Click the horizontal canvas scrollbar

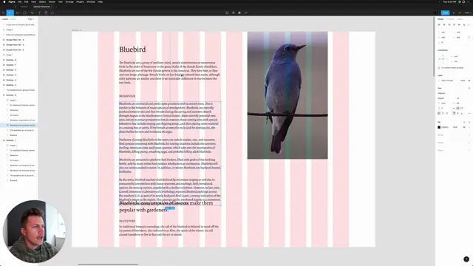pyautogui.click(x=108, y=265)
